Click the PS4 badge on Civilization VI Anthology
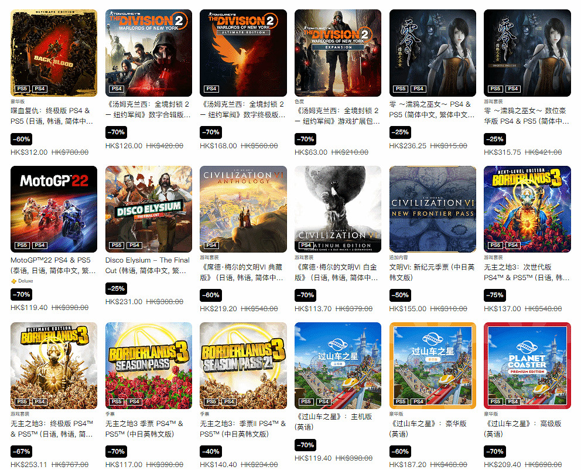Image resolution: width=581 pixels, height=470 pixels. [x=211, y=245]
